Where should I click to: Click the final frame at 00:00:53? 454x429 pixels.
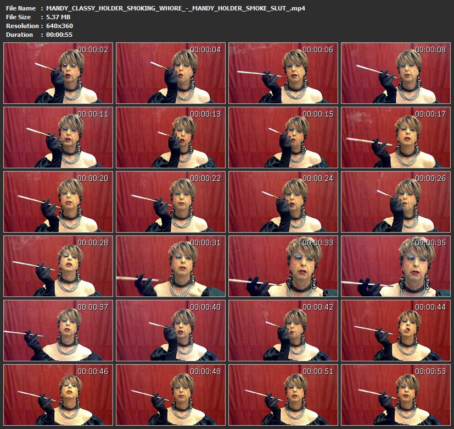tap(395, 394)
